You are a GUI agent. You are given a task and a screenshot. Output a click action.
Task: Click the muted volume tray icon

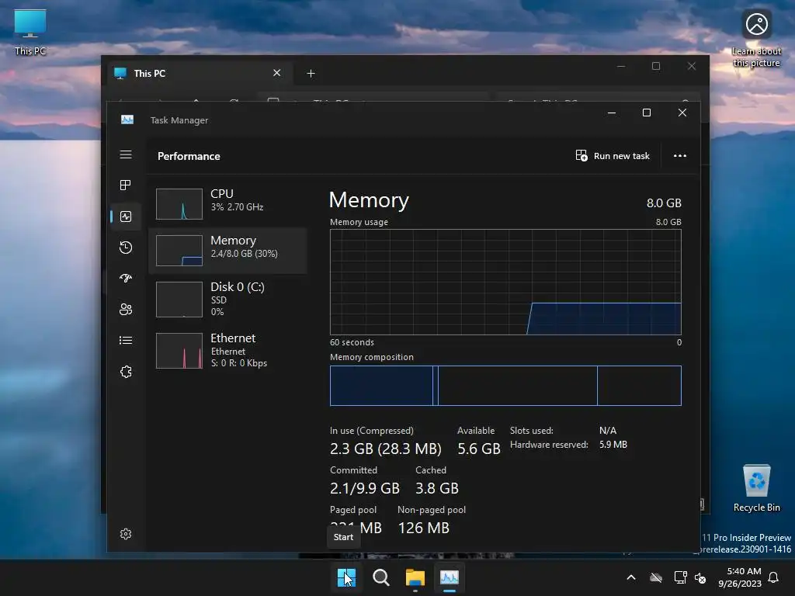700,577
